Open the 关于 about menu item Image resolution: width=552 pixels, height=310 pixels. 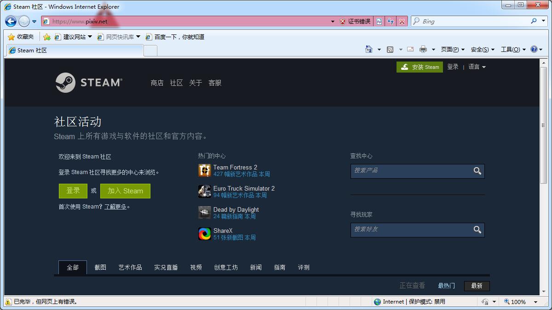pyautogui.click(x=195, y=83)
